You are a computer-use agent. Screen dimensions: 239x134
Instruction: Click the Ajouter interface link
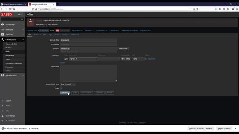tap(63, 63)
